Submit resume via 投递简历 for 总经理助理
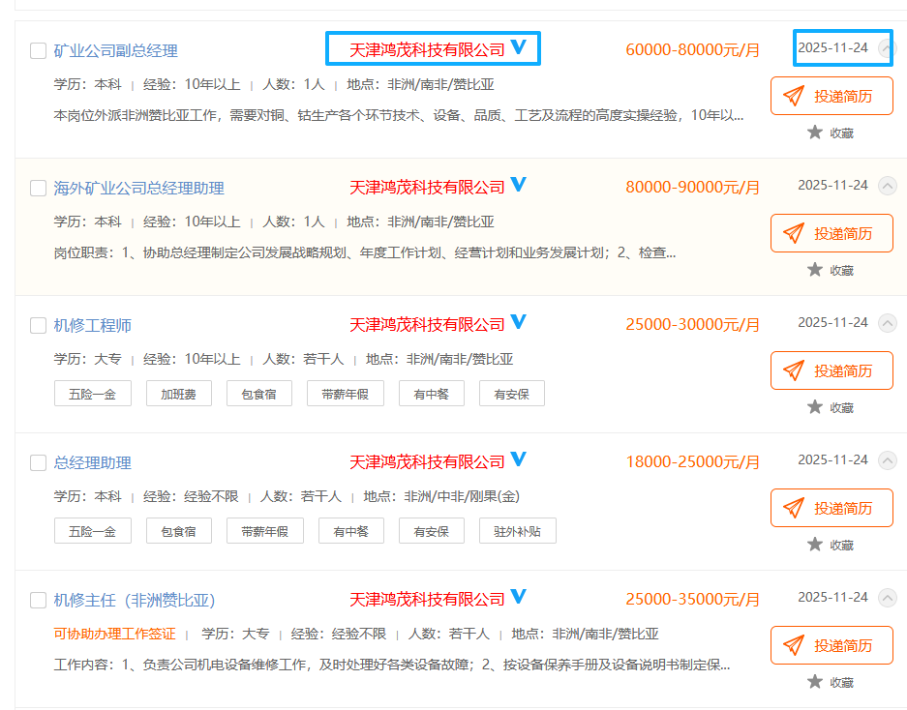 (831, 508)
